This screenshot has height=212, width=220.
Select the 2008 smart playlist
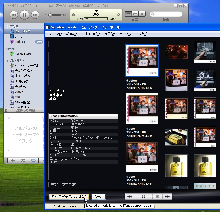(24, 97)
